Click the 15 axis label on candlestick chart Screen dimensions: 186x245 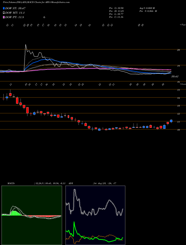(178, 90)
